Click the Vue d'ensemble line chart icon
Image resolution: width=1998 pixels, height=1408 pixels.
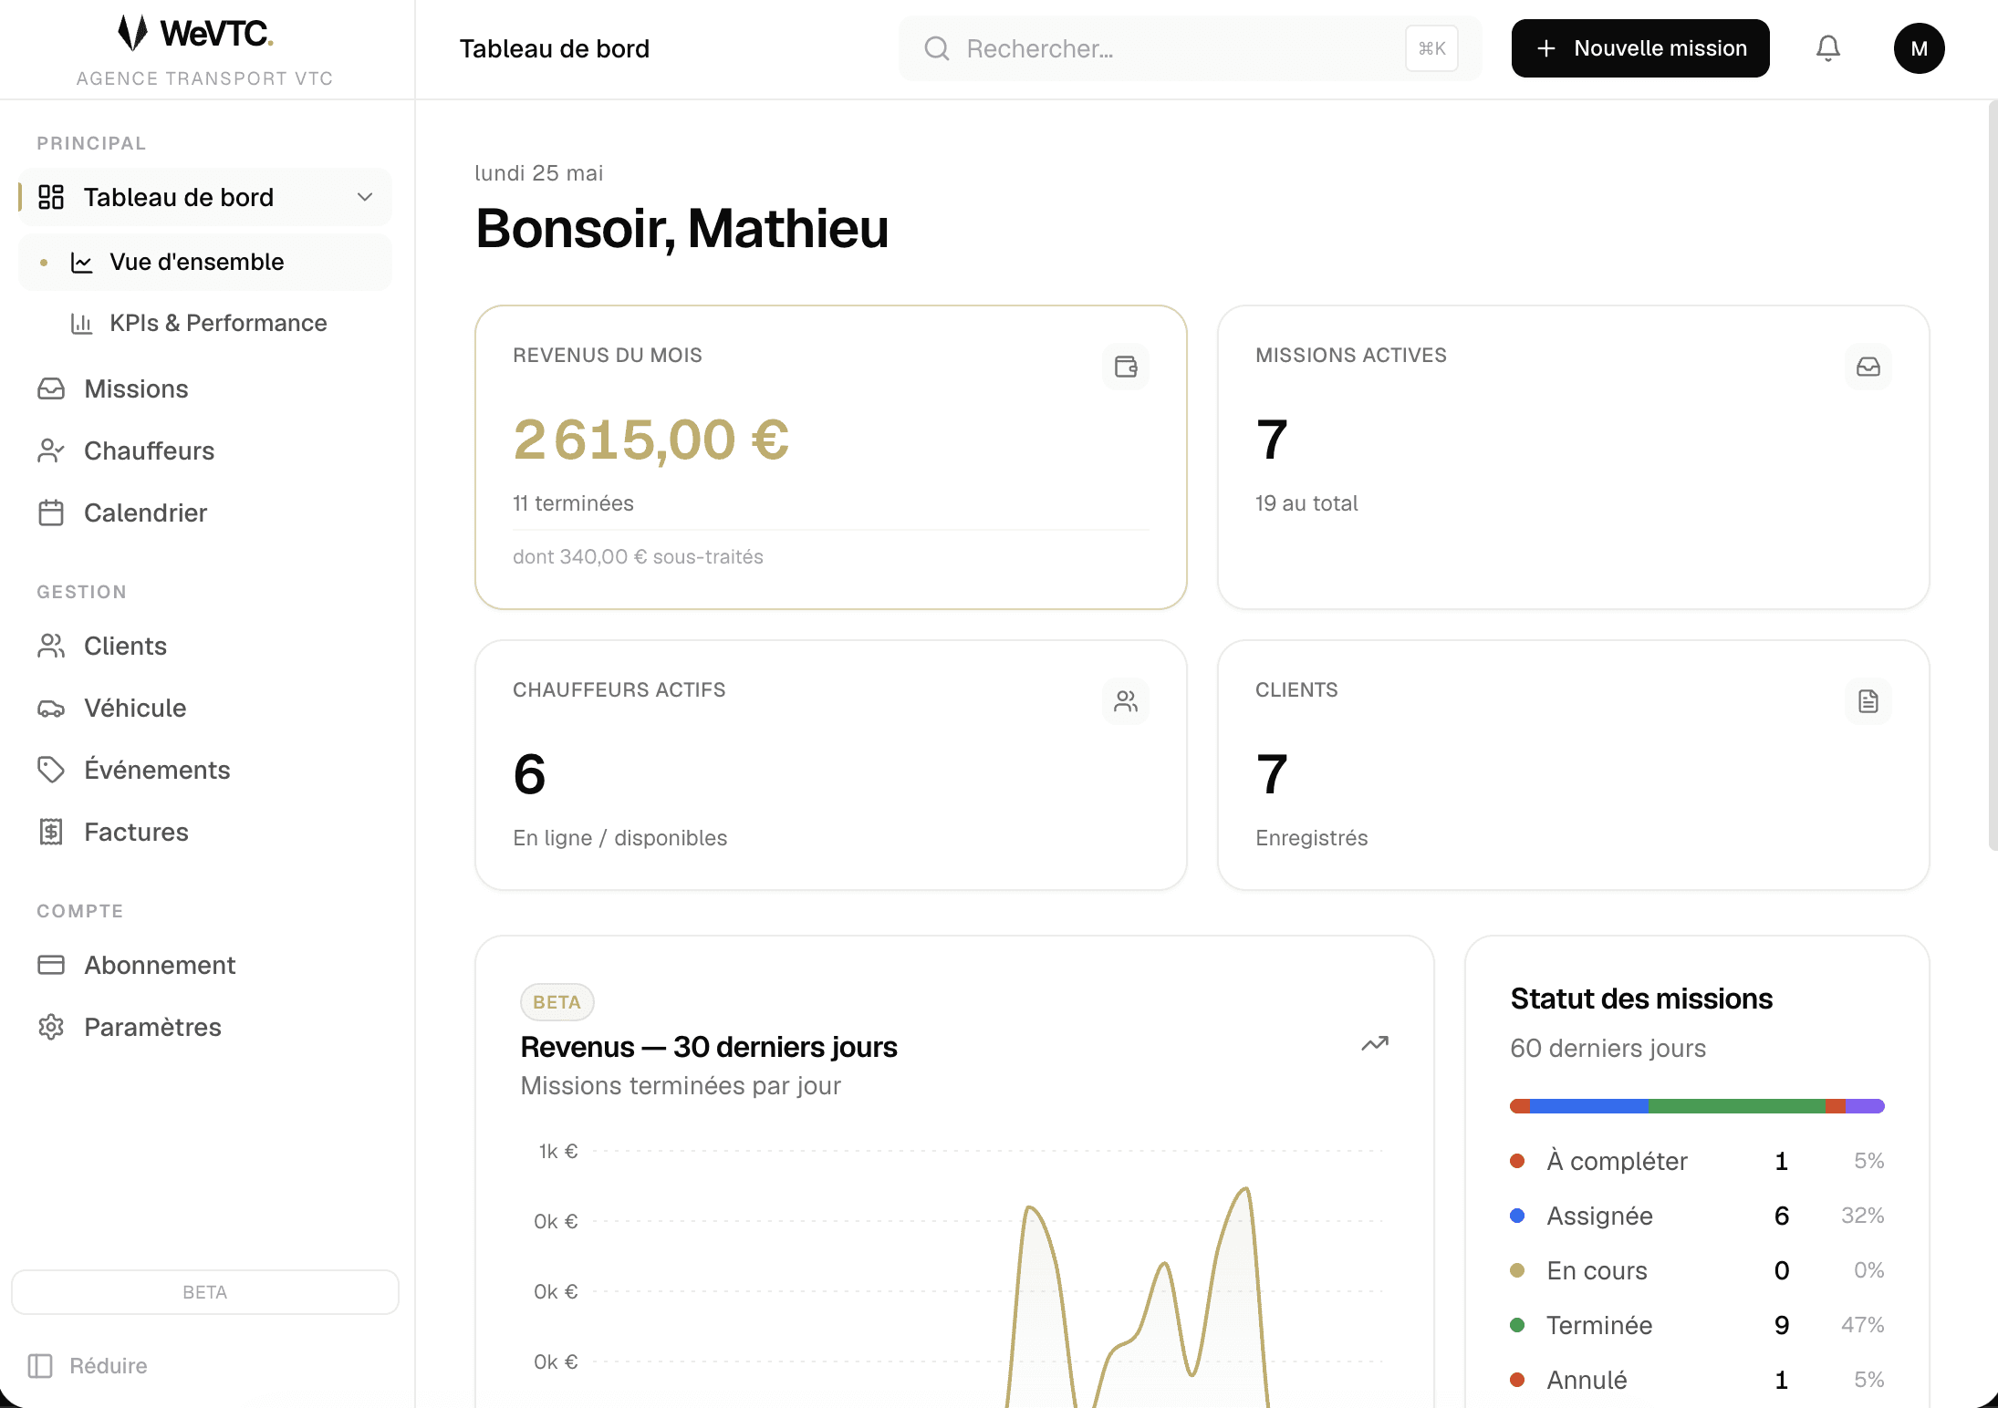pos(82,263)
